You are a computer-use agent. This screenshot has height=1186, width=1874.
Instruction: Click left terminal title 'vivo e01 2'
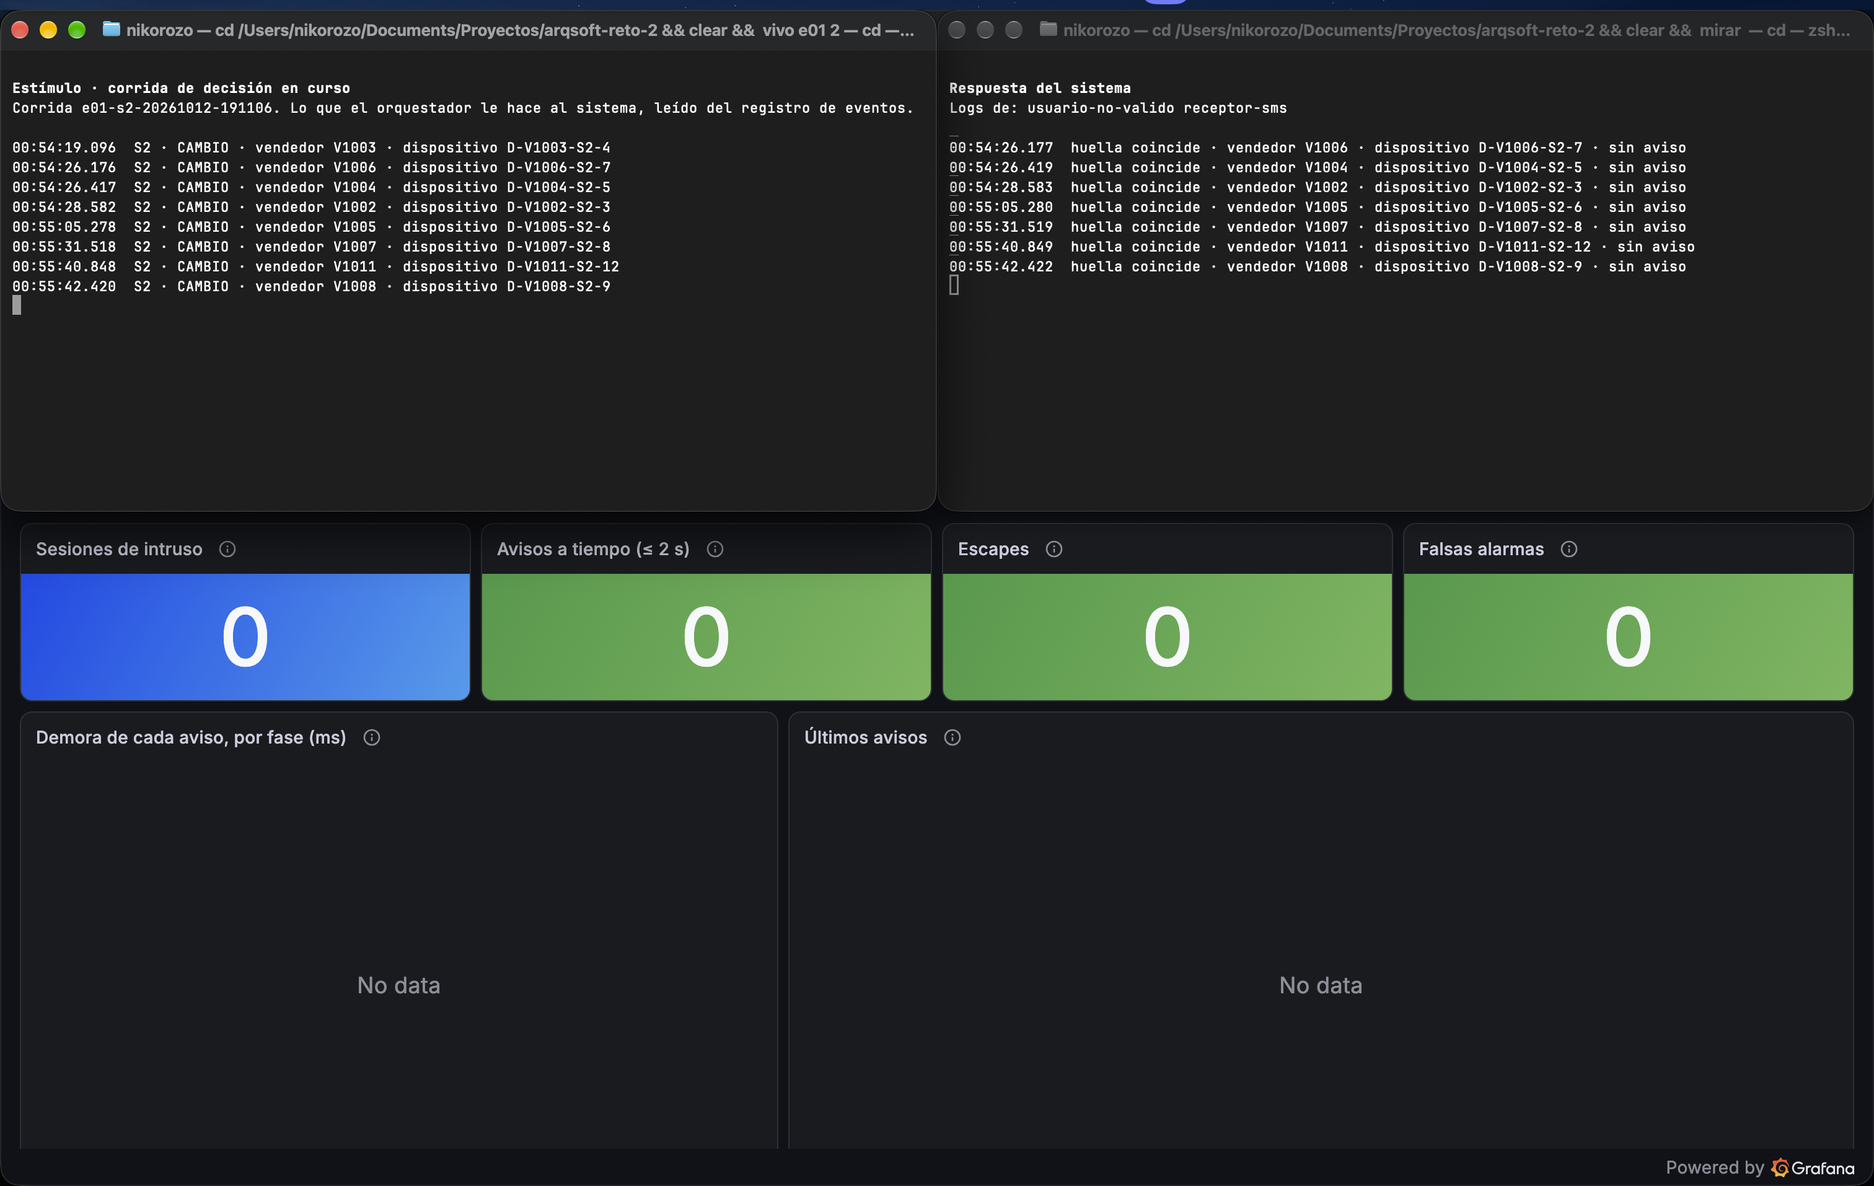(x=801, y=30)
